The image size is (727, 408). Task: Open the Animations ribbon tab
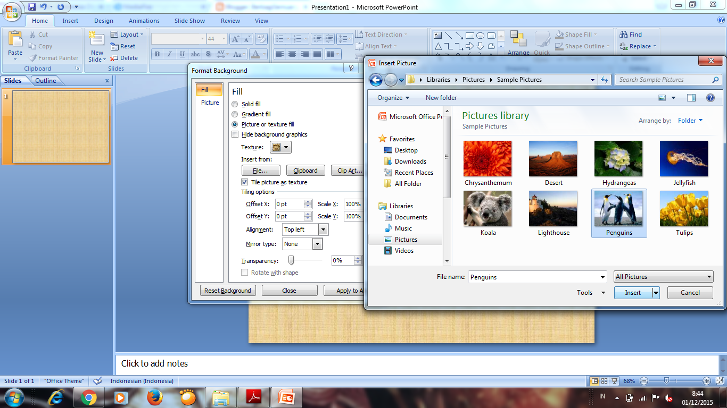click(144, 21)
